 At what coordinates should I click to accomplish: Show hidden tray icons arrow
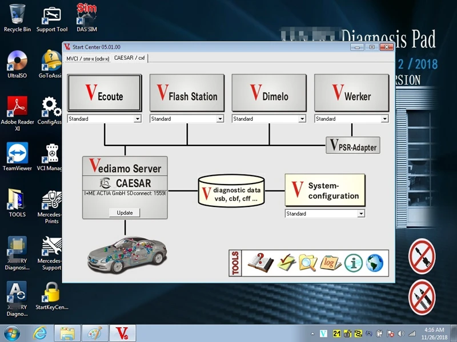click(x=312, y=333)
